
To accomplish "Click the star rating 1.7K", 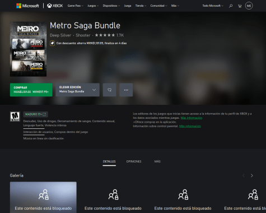I will pyautogui.click(x=109, y=35).
